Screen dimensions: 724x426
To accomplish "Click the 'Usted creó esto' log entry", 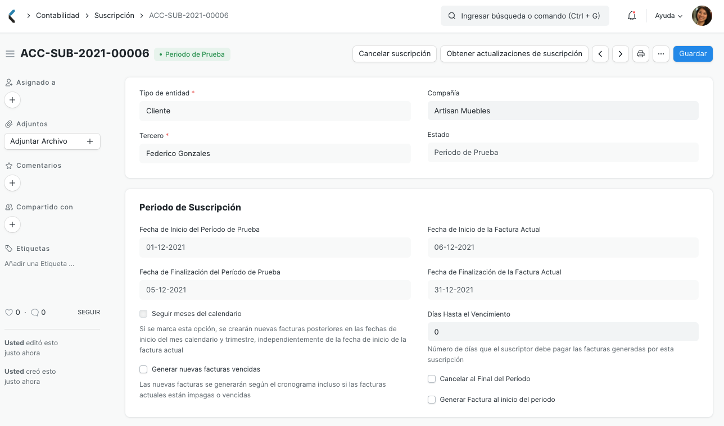I will pyautogui.click(x=30, y=377).
